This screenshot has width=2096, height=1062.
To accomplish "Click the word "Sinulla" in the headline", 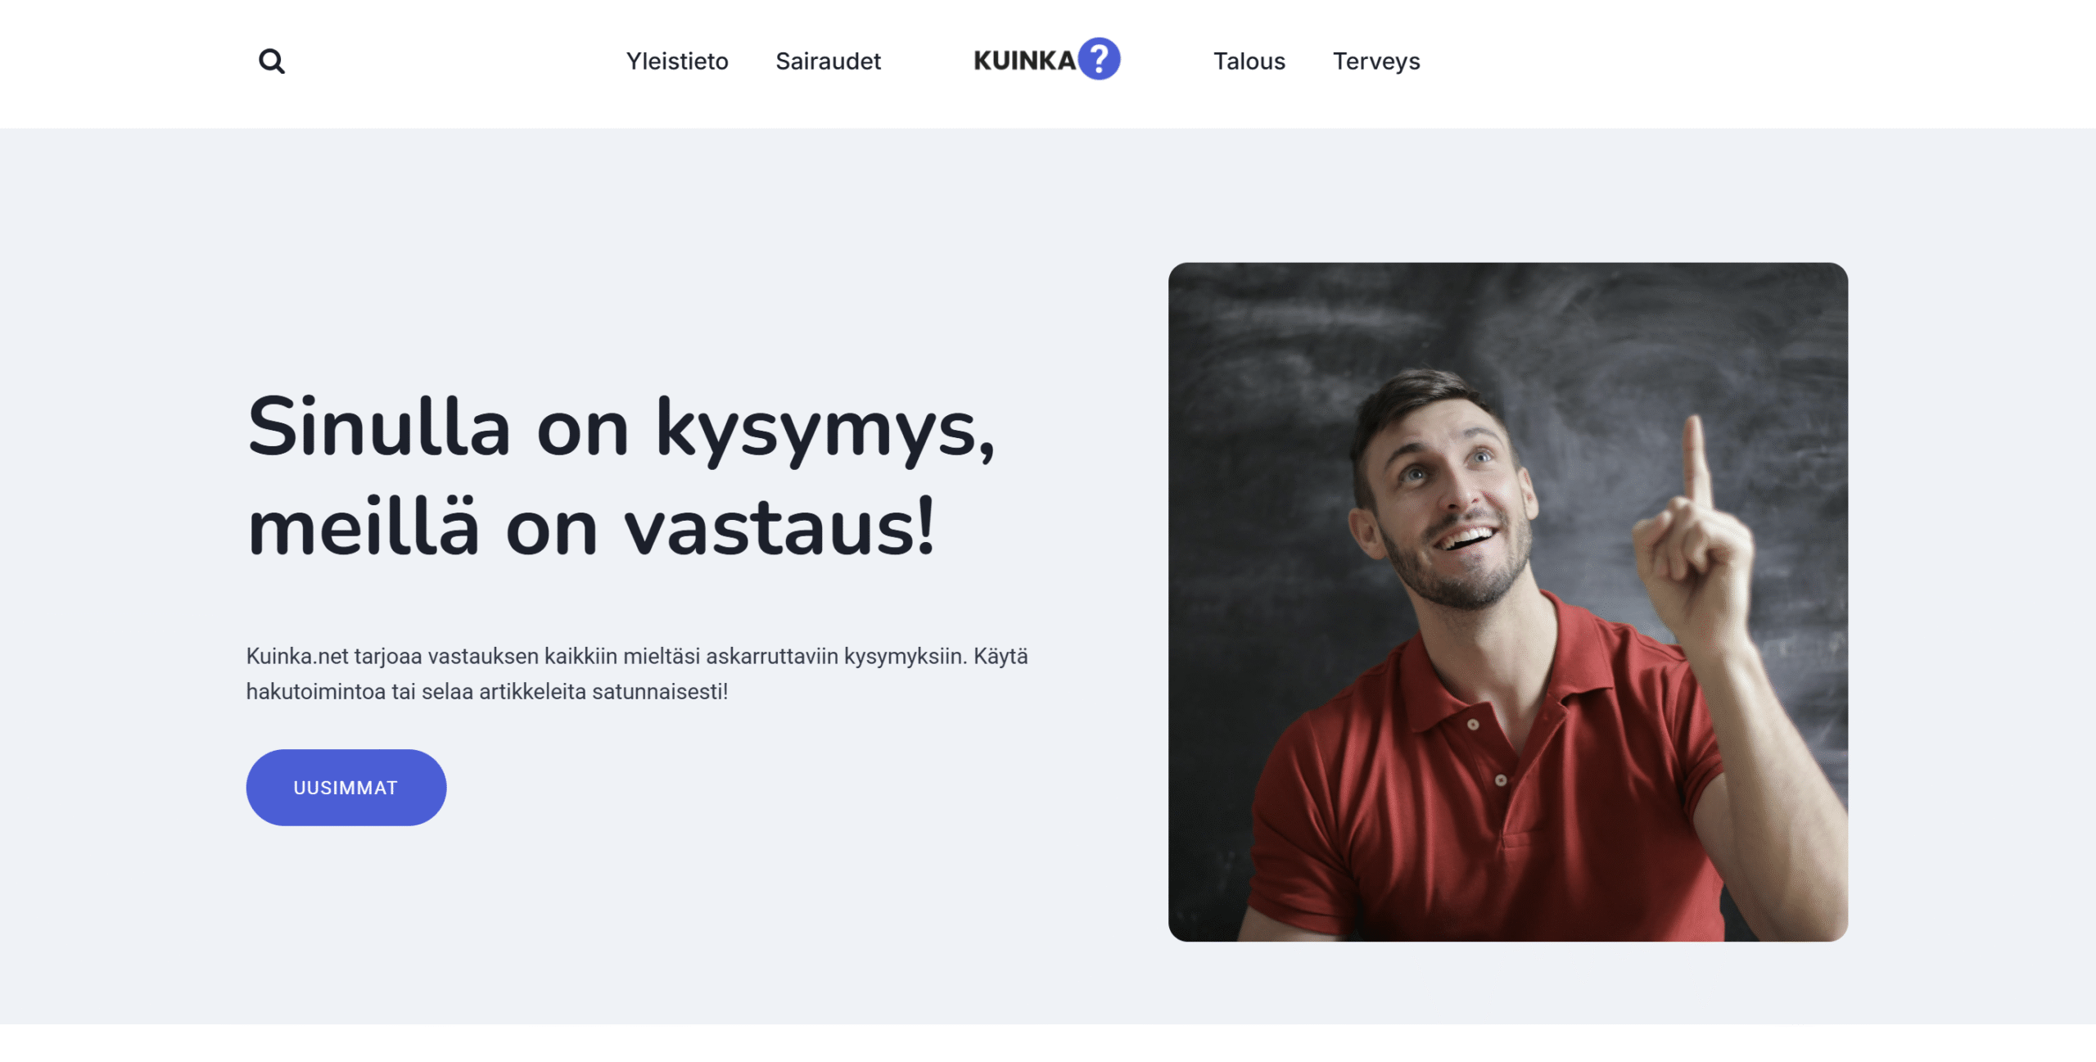I will [x=379, y=426].
